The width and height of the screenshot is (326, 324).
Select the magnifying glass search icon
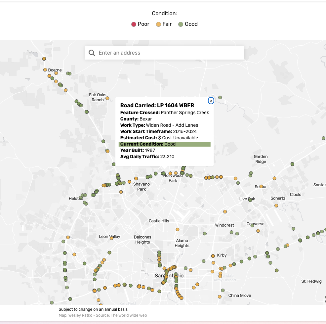point(92,53)
